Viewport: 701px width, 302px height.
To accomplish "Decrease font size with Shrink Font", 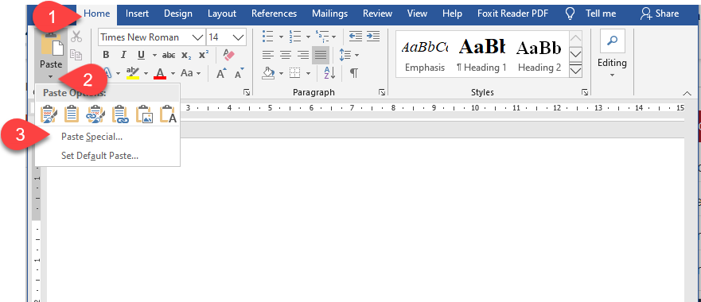I will 240,73.
